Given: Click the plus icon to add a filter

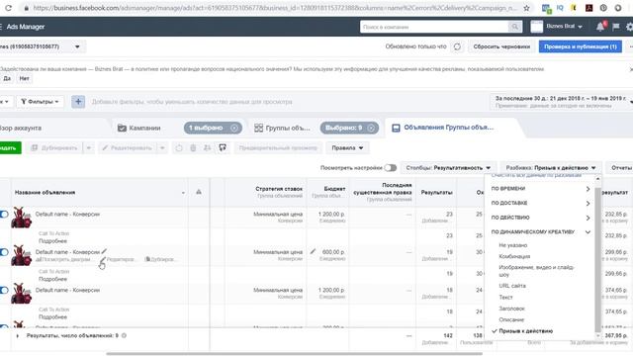Looking at the screenshot, I should tap(78, 102).
